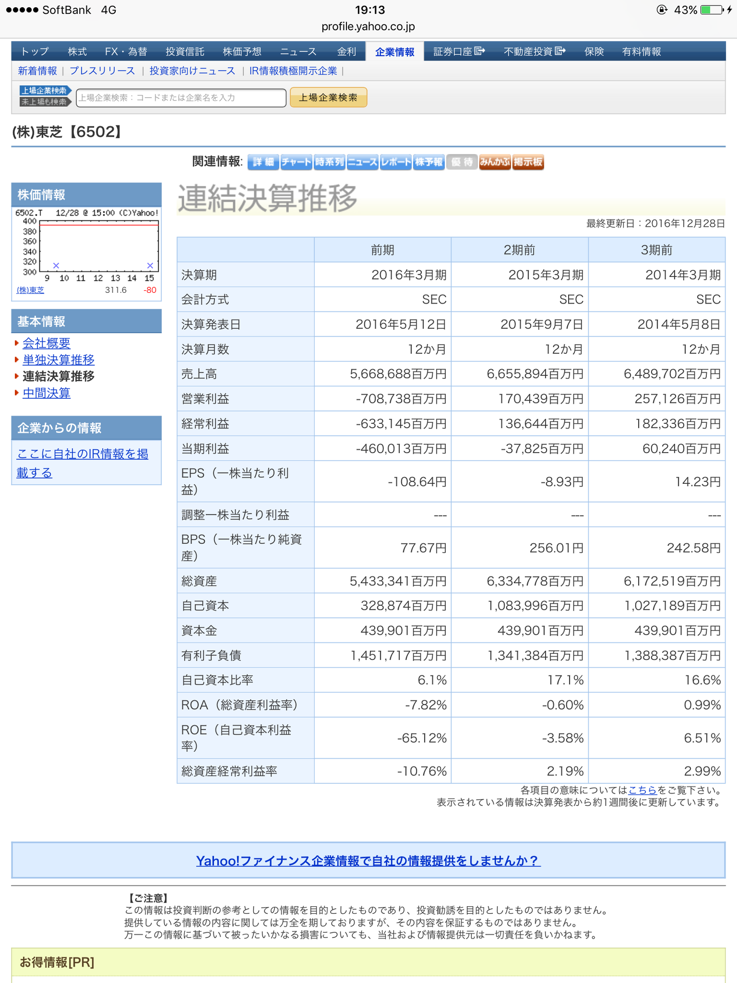
Task: Open the チャート related info icon
Action: (296, 162)
